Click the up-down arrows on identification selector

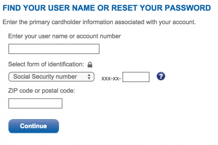tap(89, 76)
